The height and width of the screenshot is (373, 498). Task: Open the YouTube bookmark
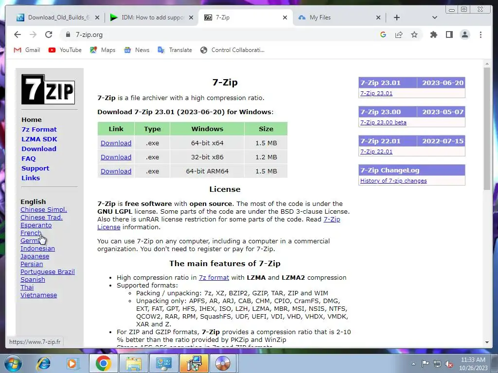tap(65, 50)
